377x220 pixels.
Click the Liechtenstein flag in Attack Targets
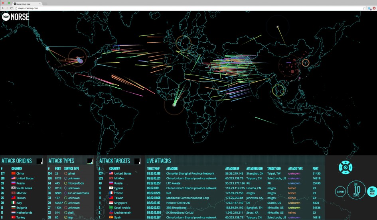111,212
